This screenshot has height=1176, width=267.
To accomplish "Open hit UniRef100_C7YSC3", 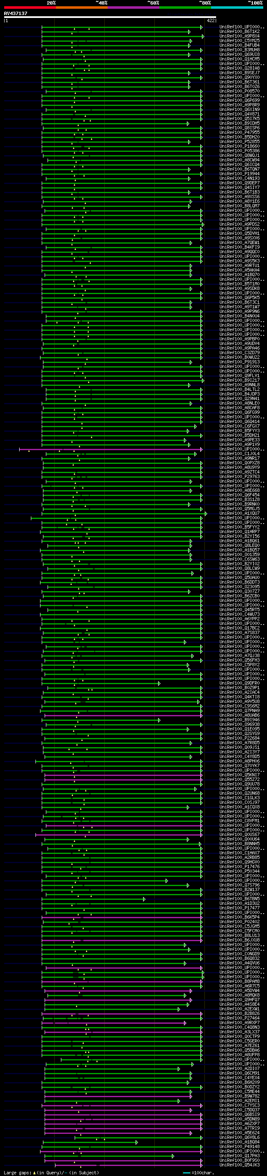I will coord(239,1105).
